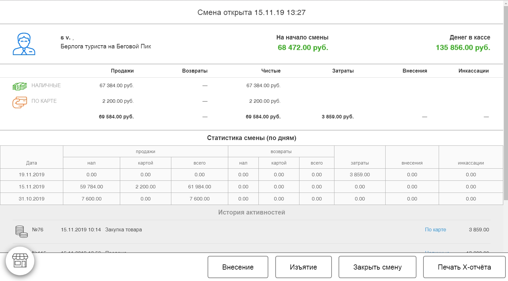The height and width of the screenshot is (281, 508).
Task: Click the По карте link for №76
Action: point(435,229)
